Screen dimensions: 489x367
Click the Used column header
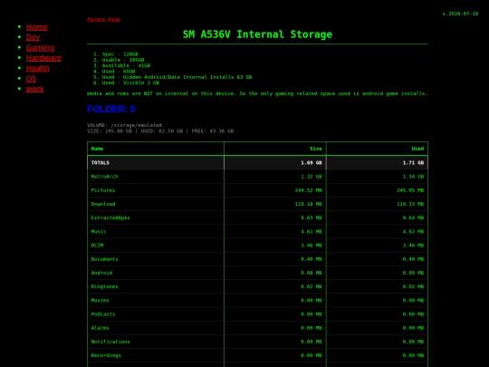tap(417, 149)
